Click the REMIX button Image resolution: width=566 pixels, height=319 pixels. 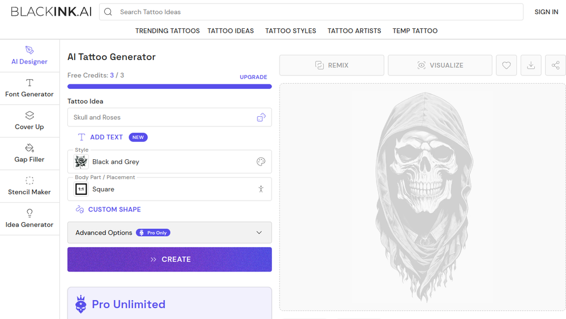coord(332,65)
